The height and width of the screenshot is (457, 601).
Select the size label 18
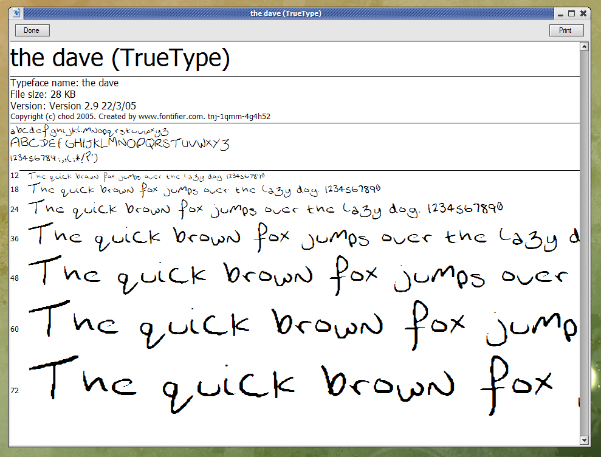click(15, 190)
